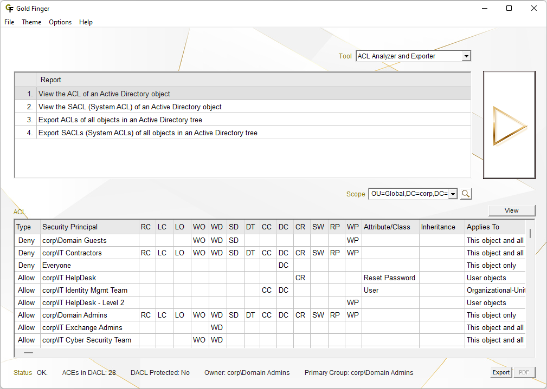Open the Theme menu
Viewport: 547px width, 389px height.
(31, 22)
